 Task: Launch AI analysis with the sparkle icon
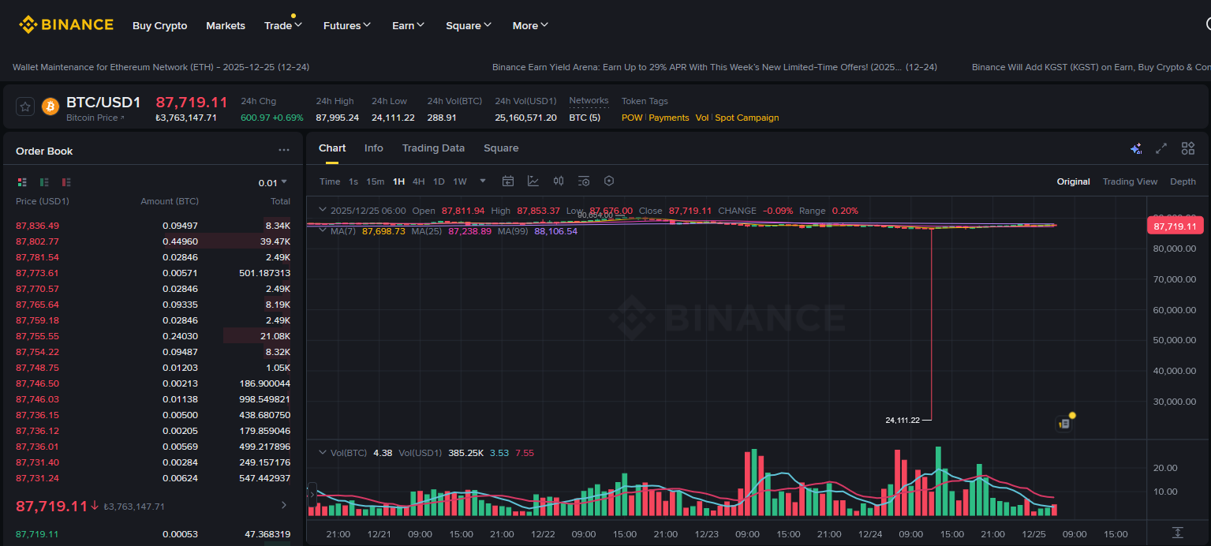(x=1136, y=148)
